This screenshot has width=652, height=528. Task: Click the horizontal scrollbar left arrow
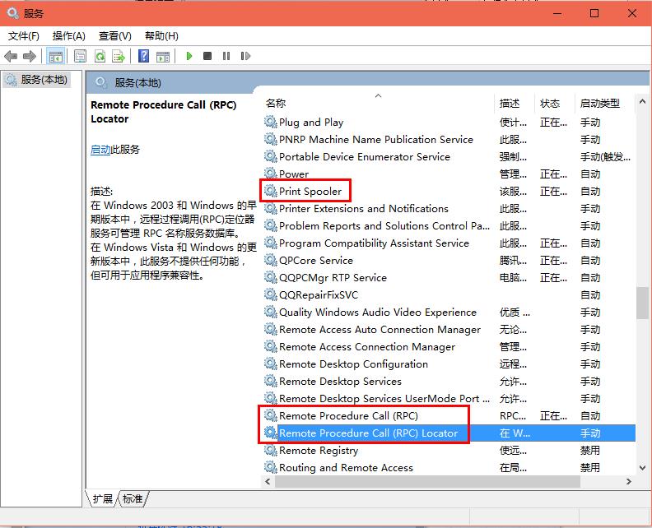coord(268,481)
